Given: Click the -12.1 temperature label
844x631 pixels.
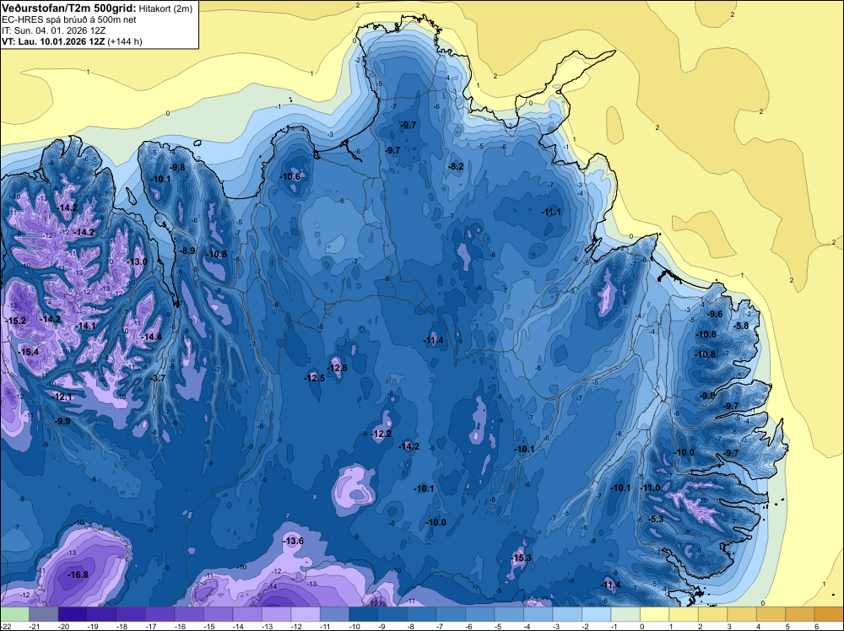Looking at the screenshot, I should [62, 397].
